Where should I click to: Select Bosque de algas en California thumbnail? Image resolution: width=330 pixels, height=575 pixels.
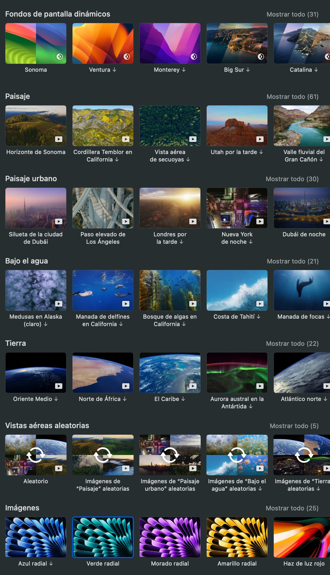coord(170,290)
